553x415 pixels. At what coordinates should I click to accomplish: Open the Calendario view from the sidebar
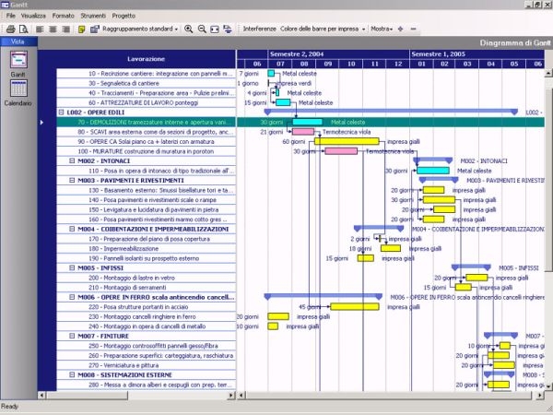coord(18,91)
